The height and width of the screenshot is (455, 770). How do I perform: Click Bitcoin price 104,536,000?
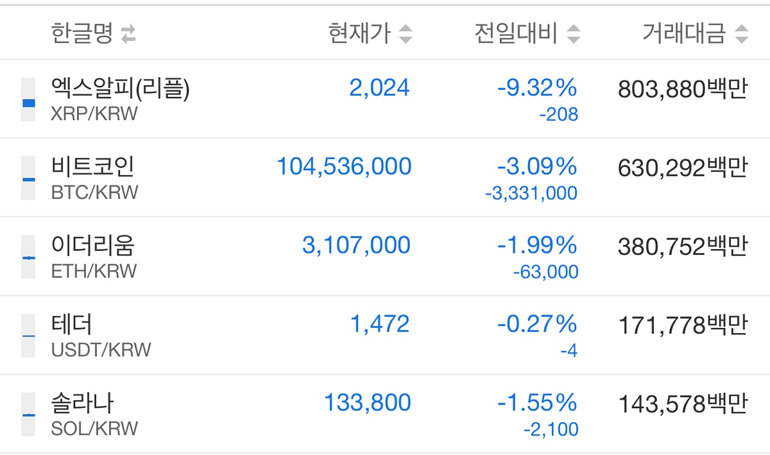344,167
